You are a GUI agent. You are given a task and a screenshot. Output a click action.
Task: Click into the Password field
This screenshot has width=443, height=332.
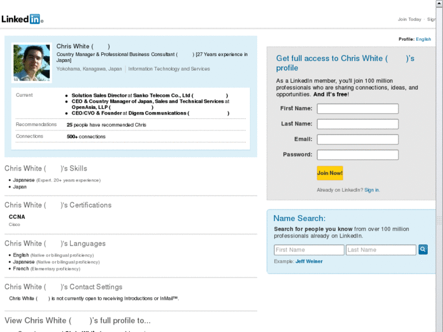[358, 155]
